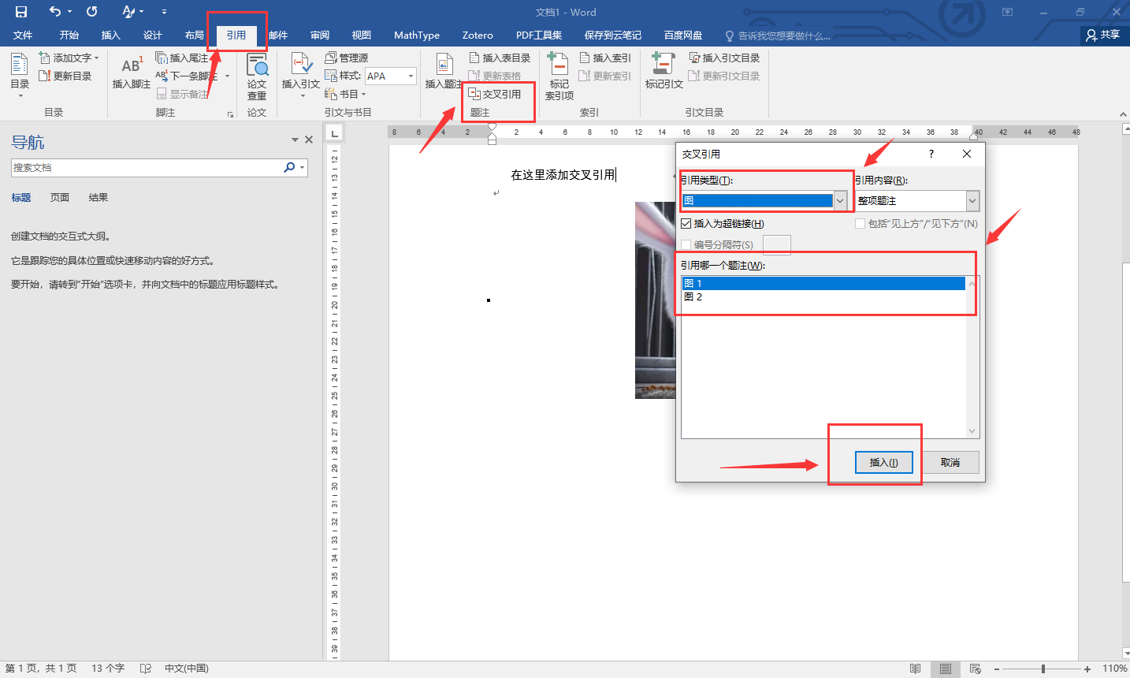Click 插入尾注 to insert endnote

(x=182, y=58)
